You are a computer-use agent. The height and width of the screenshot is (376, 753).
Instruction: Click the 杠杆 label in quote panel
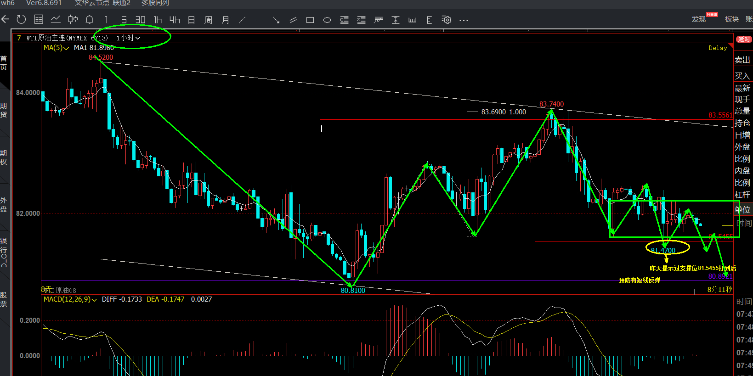(742, 195)
